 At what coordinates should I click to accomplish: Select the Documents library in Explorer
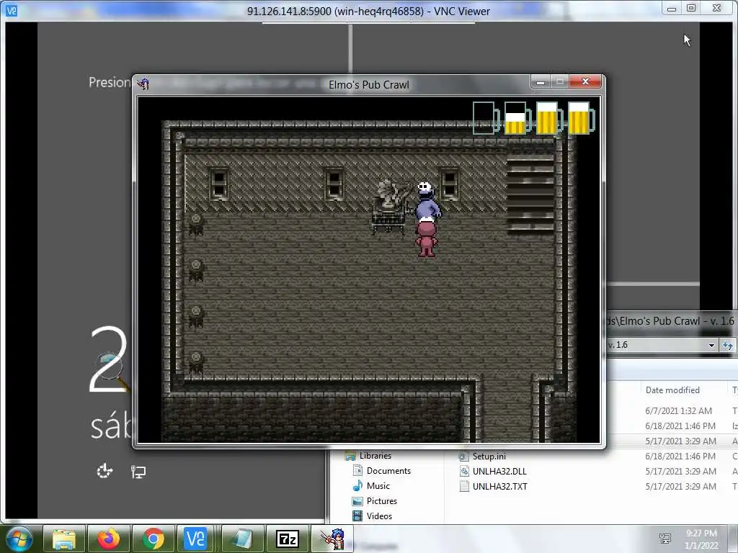point(388,471)
